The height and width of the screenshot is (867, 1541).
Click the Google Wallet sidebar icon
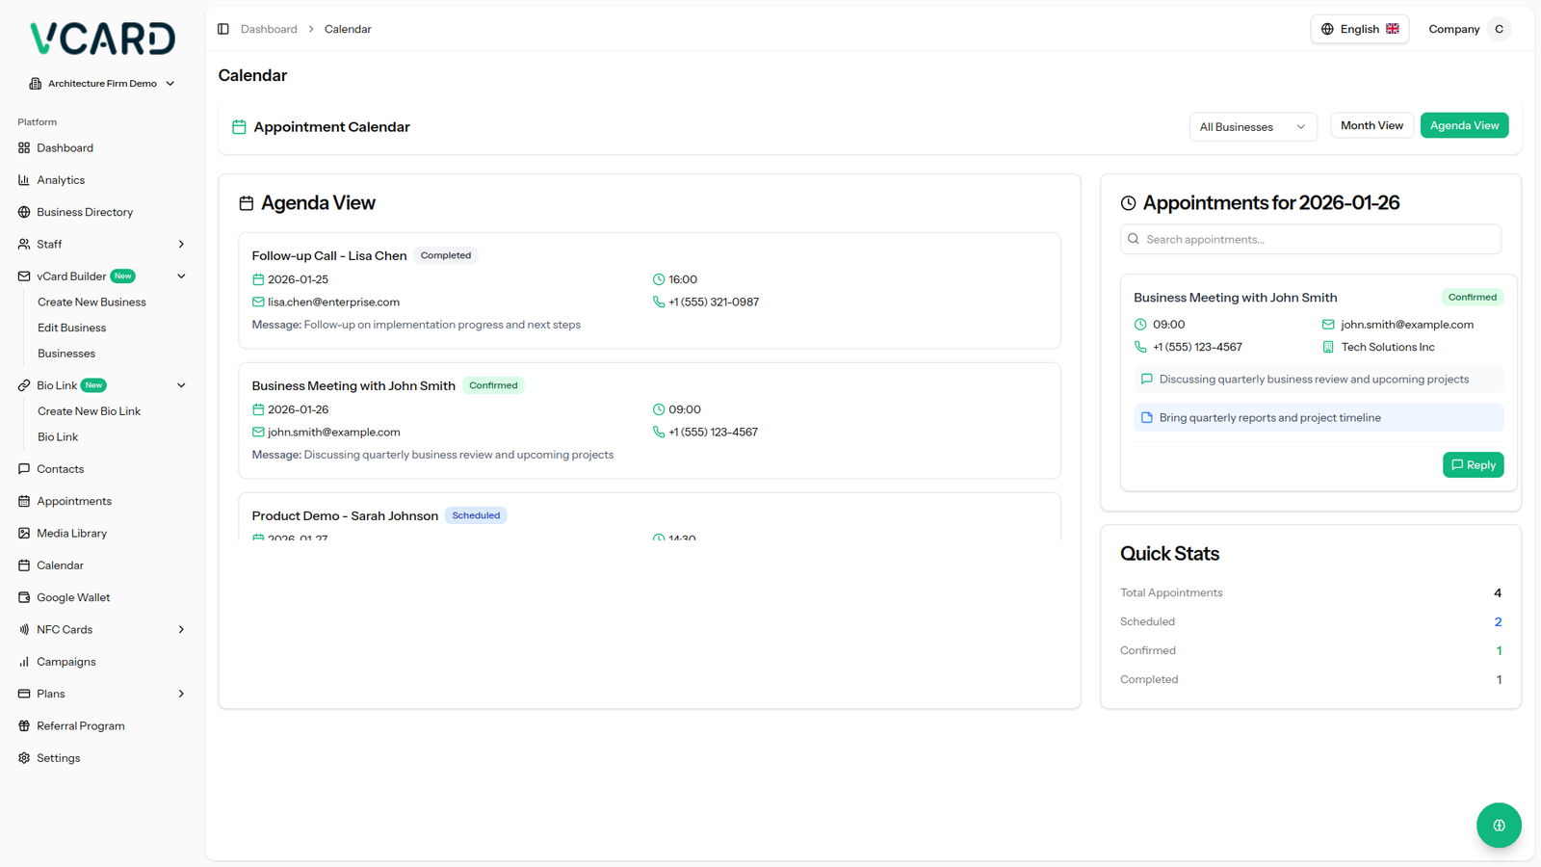click(24, 597)
